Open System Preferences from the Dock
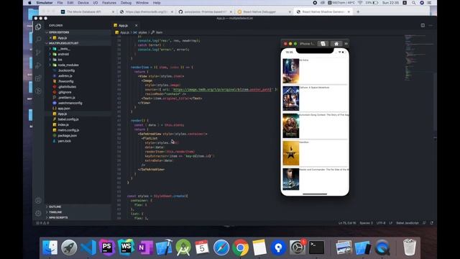Screen dimensions: 460x259 pos(298,247)
